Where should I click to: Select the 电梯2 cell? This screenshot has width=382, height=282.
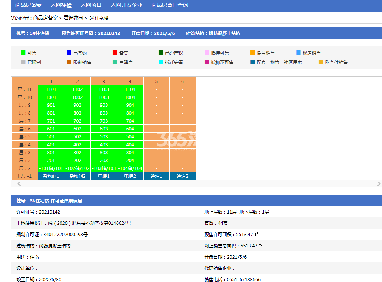click(x=130, y=176)
